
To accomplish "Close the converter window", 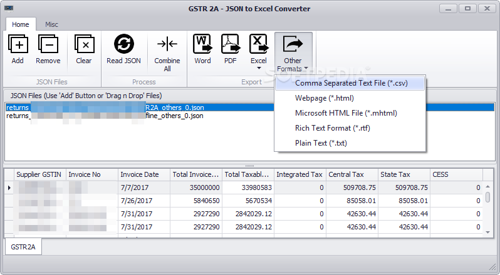I will [x=487, y=9].
